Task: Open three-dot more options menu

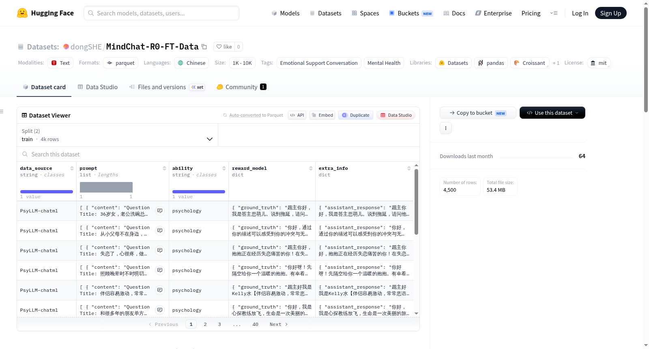Action: coord(446,128)
